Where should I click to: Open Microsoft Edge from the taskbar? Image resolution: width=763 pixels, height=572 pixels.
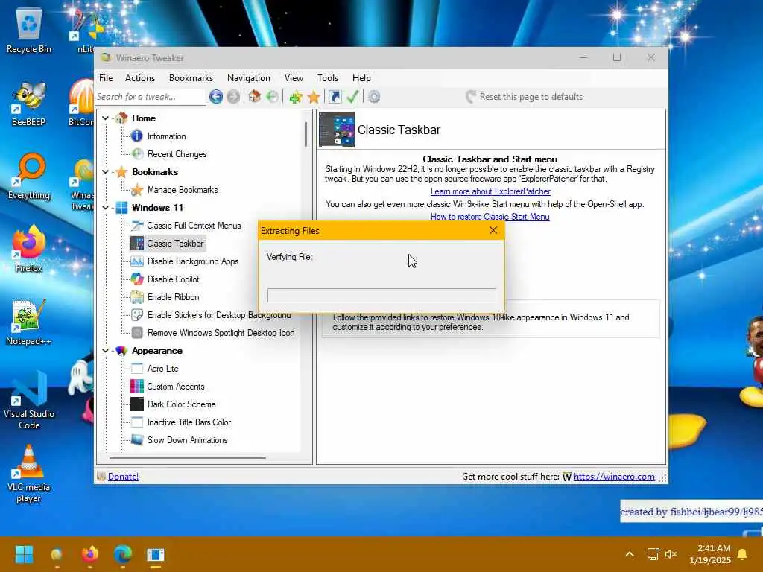[123, 554]
